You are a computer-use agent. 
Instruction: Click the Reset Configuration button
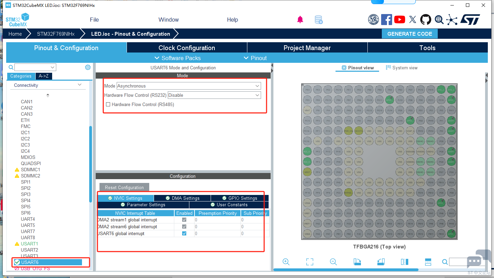click(124, 187)
